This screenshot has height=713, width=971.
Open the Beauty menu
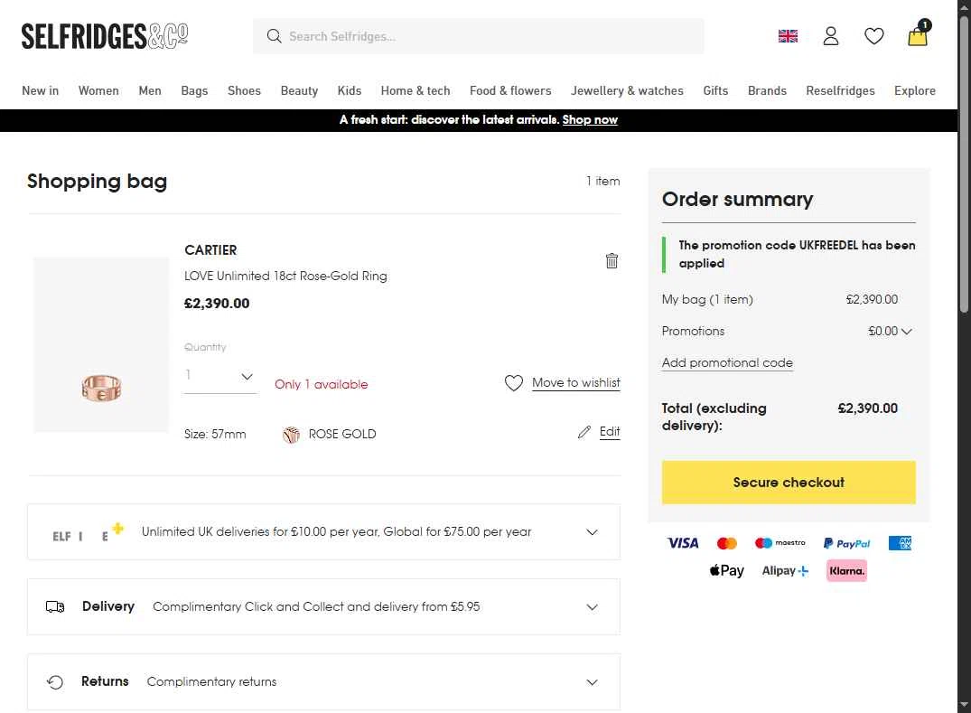299,90
